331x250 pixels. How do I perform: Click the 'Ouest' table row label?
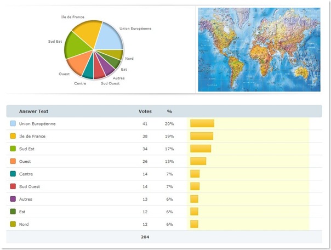tap(25, 162)
